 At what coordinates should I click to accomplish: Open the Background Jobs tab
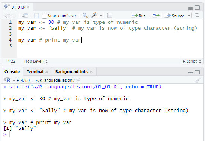point(72,72)
